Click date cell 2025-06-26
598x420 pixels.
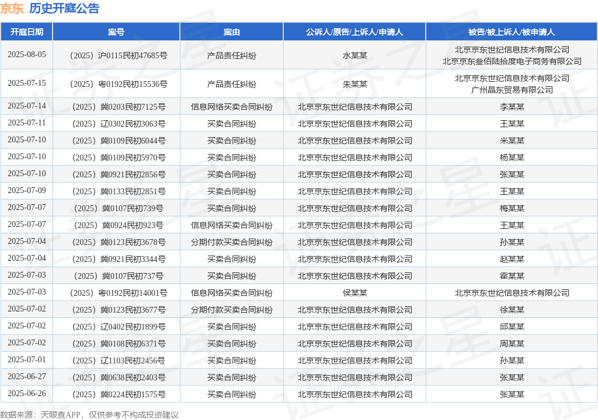click(x=27, y=393)
